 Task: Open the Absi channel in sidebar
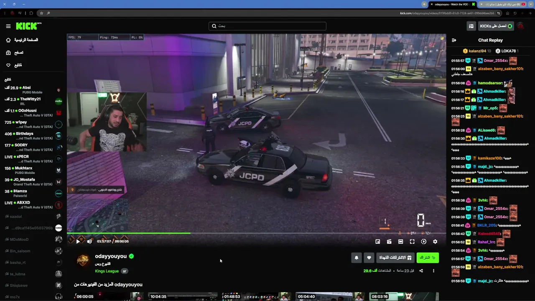click(x=33, y=90)
